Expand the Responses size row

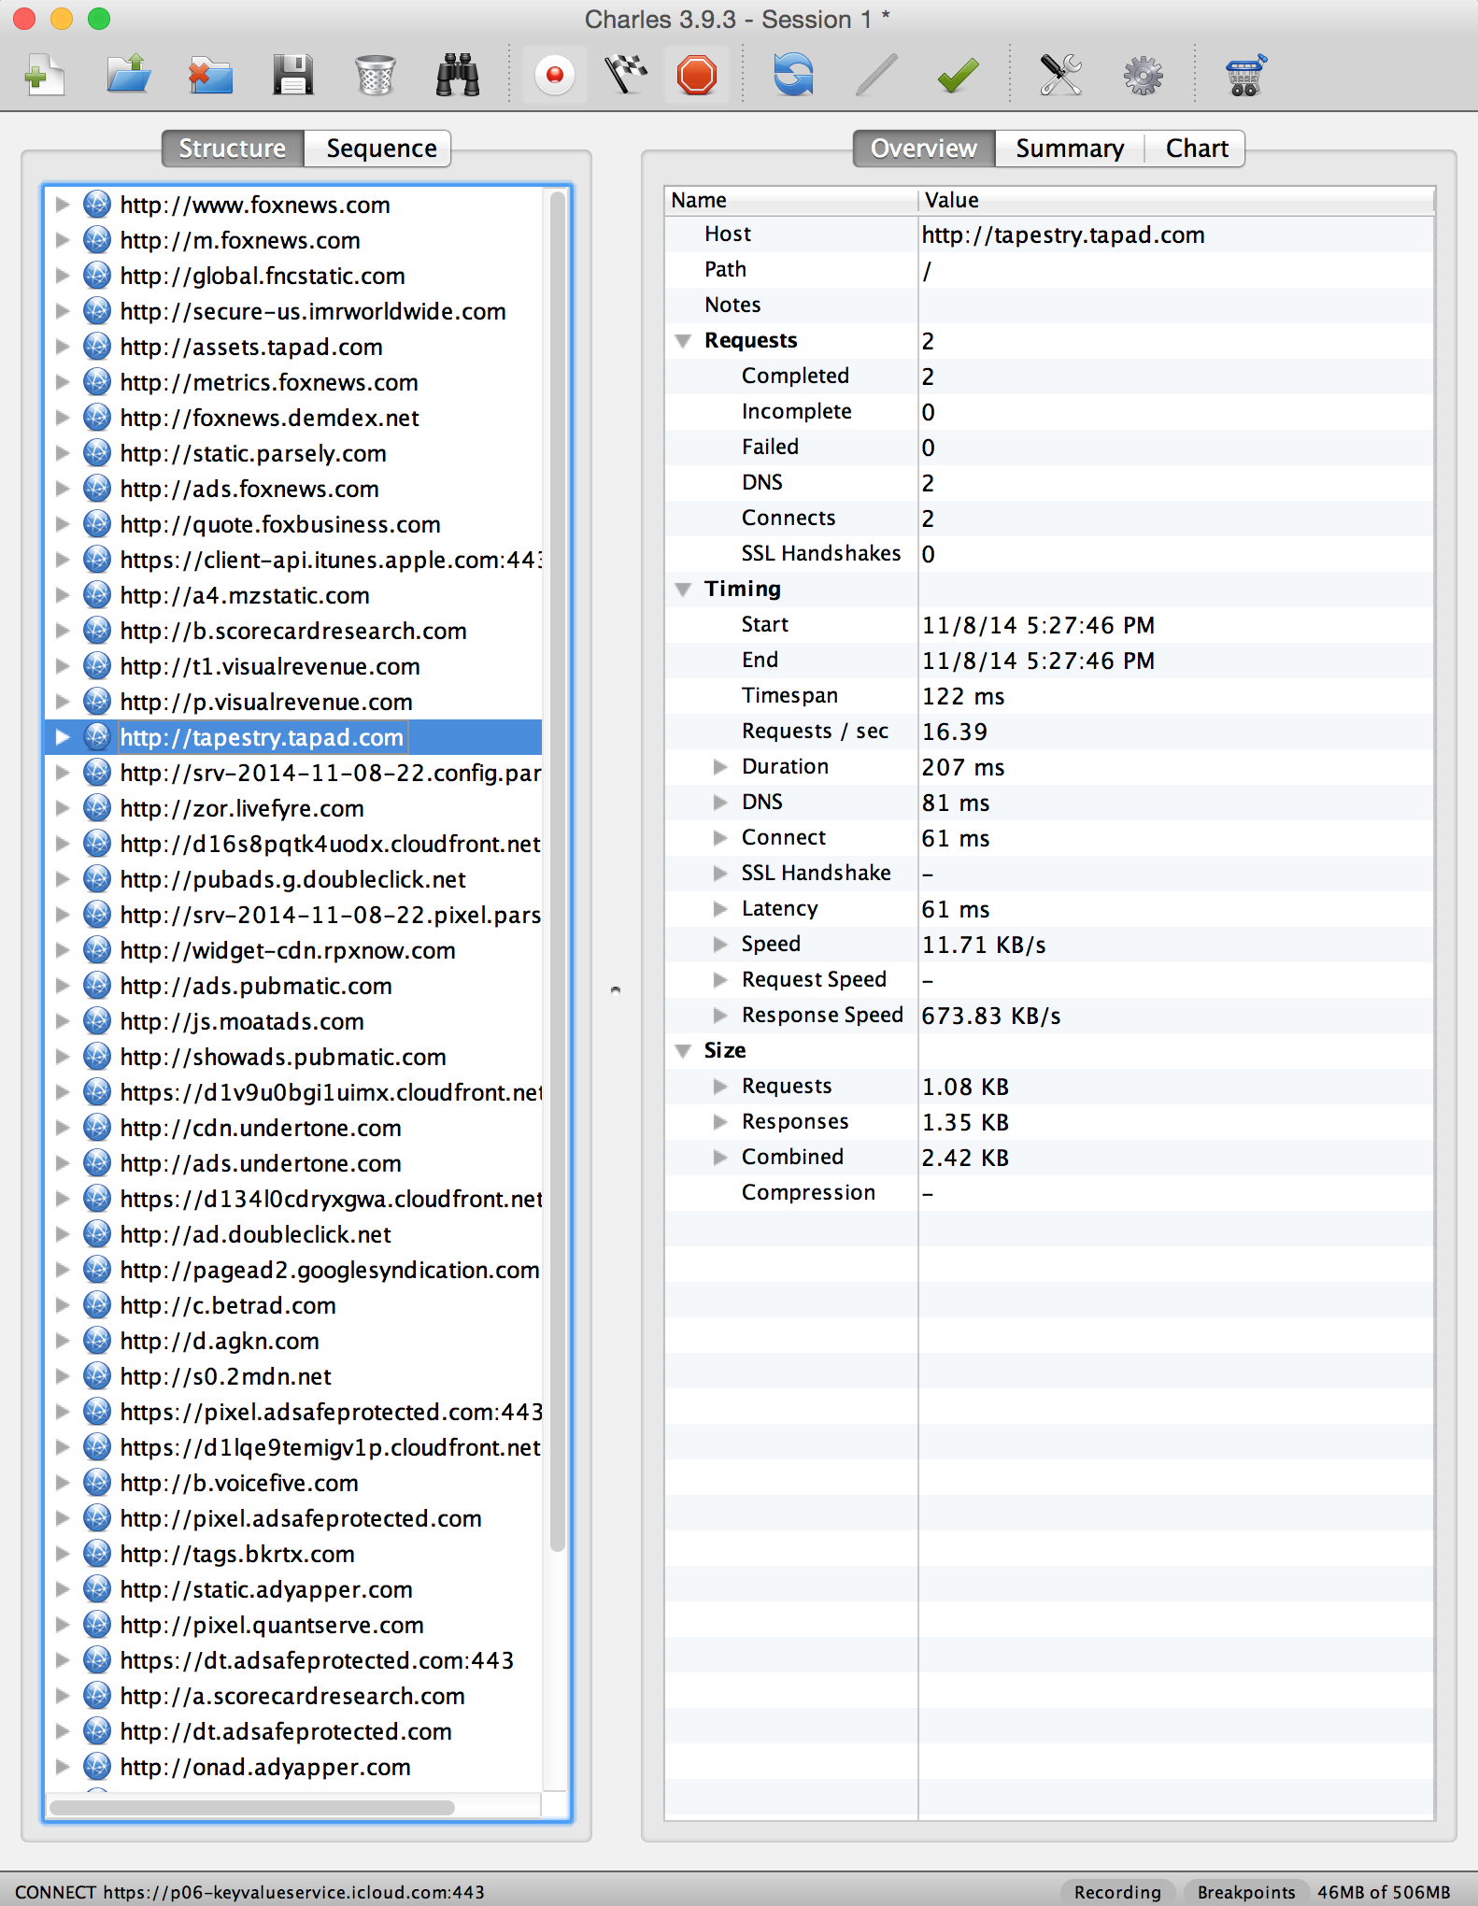pos(720,1122)
